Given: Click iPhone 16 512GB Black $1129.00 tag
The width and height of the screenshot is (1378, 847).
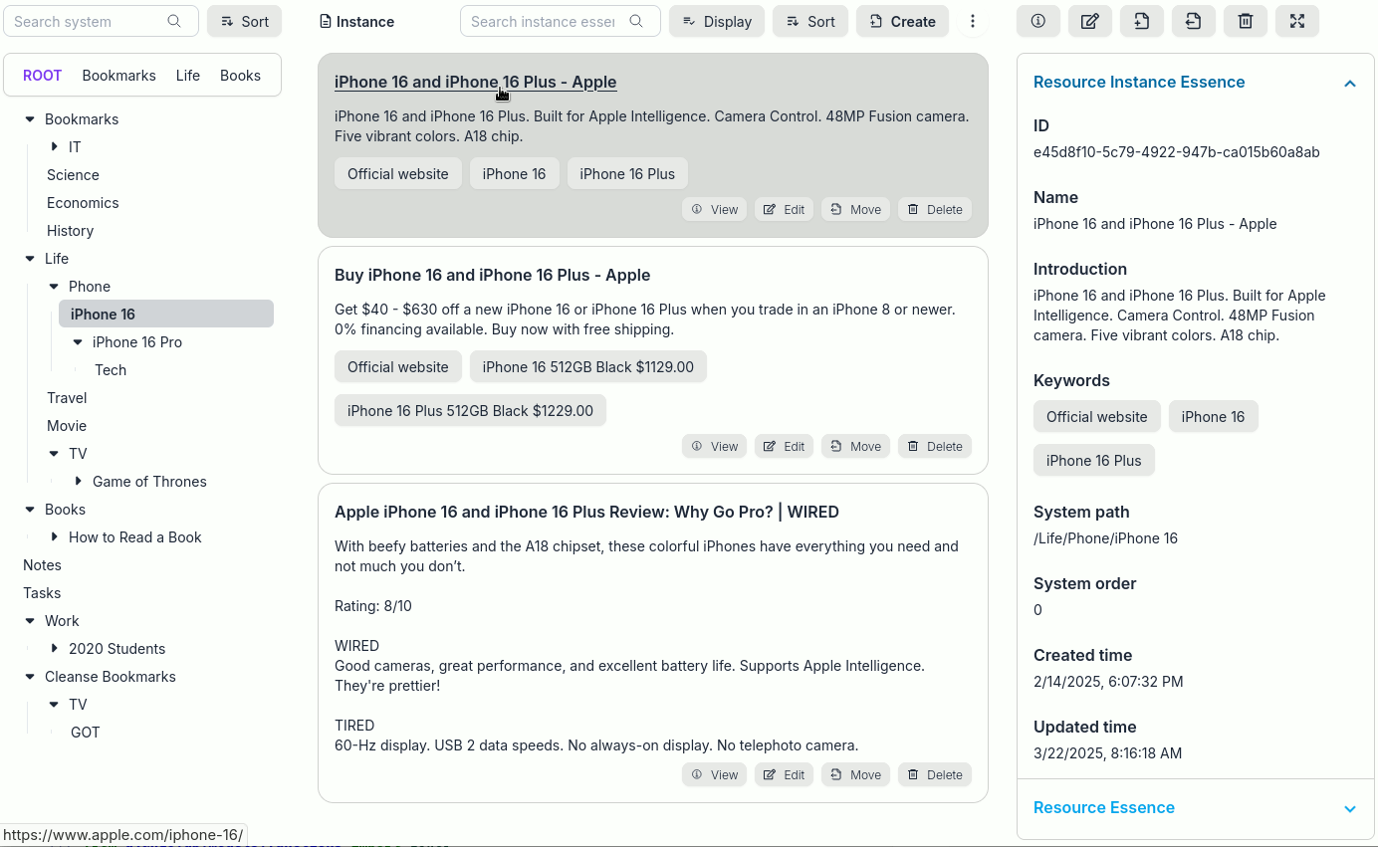Looking at the screenshot, I should tap(588, 366).
